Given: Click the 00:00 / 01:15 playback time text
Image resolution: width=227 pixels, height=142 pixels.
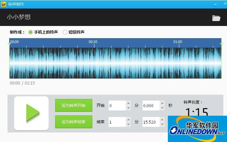Looking at the screenshot, I should click(x=22, y=83).
